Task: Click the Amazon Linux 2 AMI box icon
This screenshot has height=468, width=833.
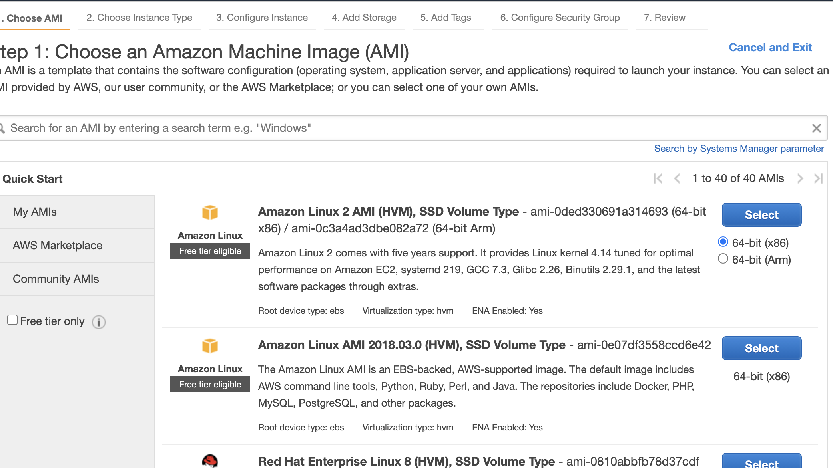Action: click(210, 212)
